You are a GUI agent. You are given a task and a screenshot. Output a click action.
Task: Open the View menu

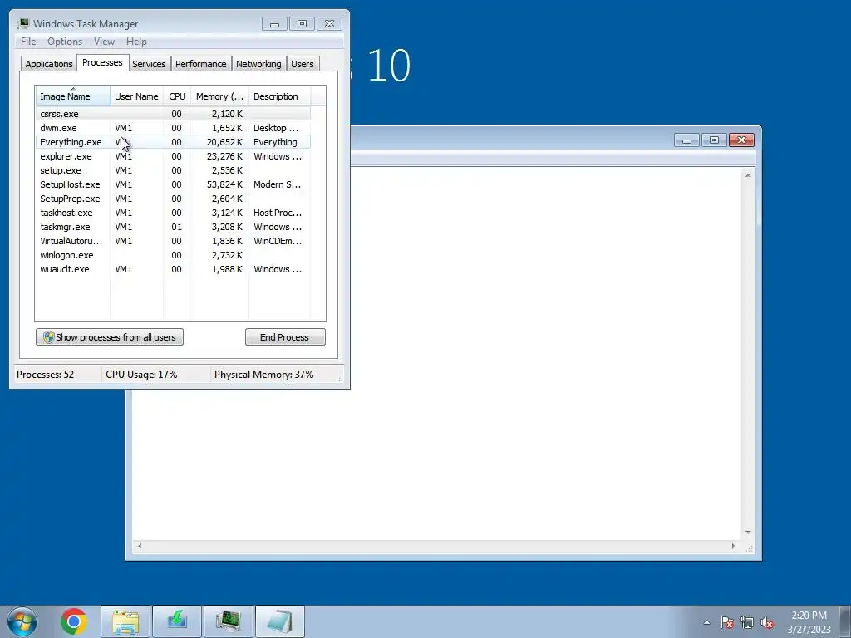tap(104, 42)
